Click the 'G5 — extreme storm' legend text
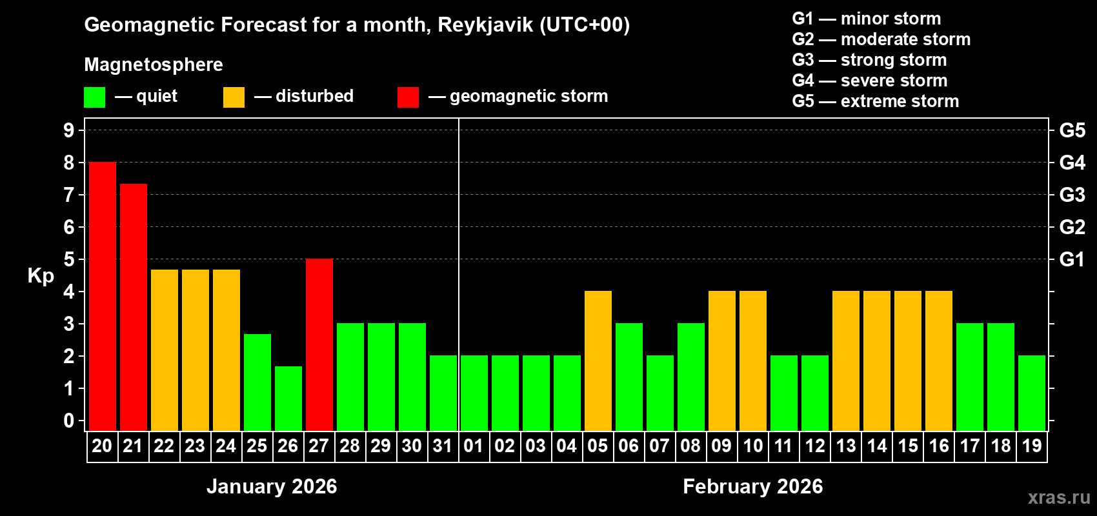 click(876, 101)
